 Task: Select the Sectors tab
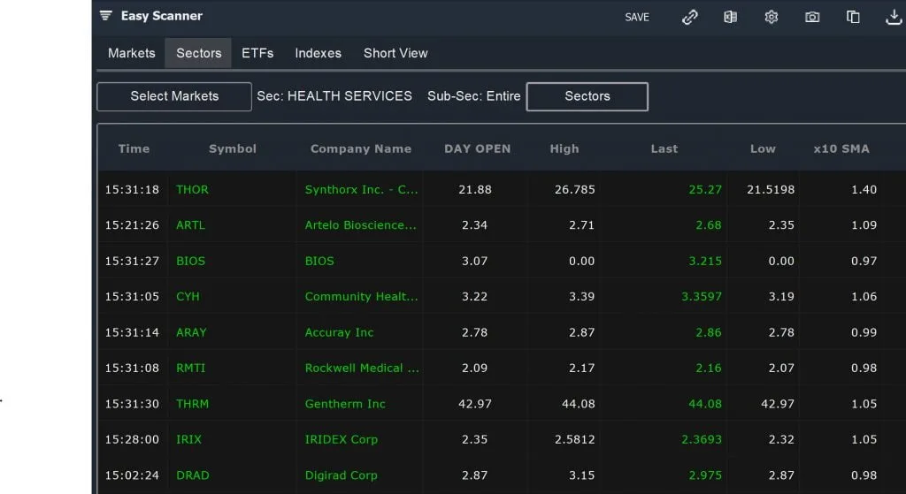(199, 53)
